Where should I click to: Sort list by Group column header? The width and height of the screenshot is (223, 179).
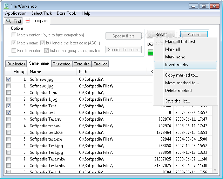click(x=20, y=72)
